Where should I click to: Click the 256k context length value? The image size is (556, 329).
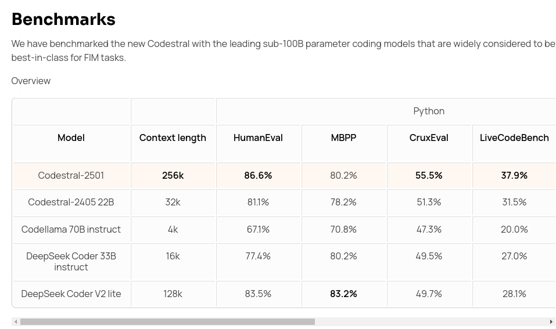pyautogui.click(x=173, y=175)
